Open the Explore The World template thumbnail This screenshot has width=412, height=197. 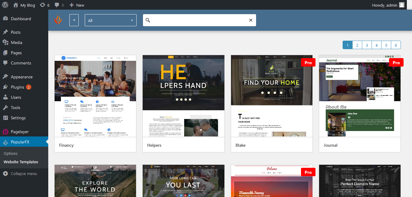click(95, 181)
